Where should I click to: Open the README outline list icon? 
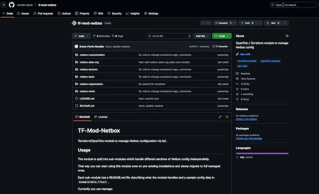[x=227, y=117]
